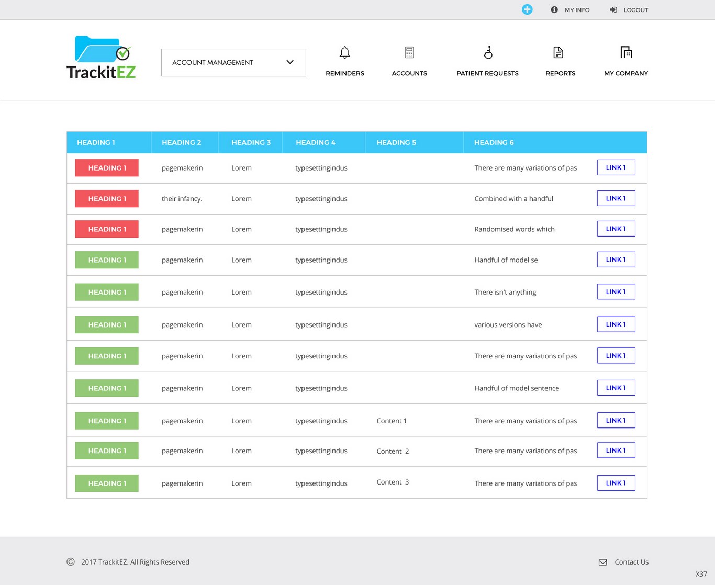The image size is (715, 585).
Task: Click the Logout arrow icon
Action: pos(613,10)
